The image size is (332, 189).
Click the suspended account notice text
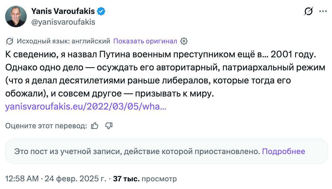(137, 151)
